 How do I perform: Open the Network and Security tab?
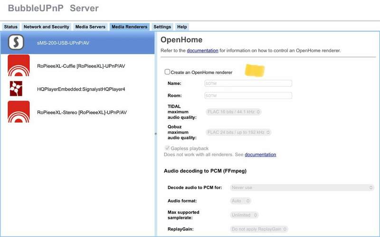point(46,27)
